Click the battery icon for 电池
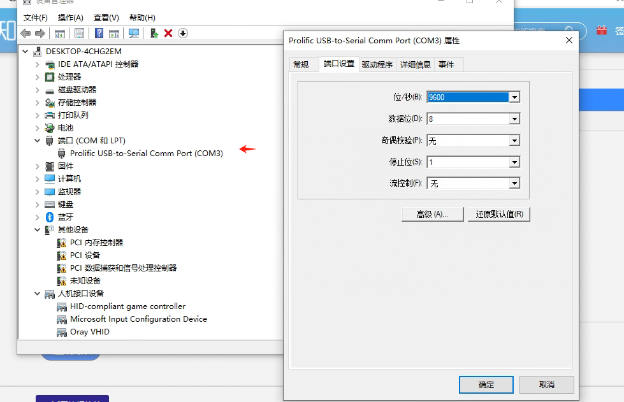The width and height of the screenshot is (624, 402). (x=49, y=128)
